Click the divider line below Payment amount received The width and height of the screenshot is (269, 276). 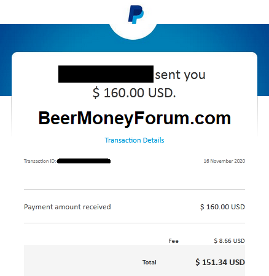[134, 223]
